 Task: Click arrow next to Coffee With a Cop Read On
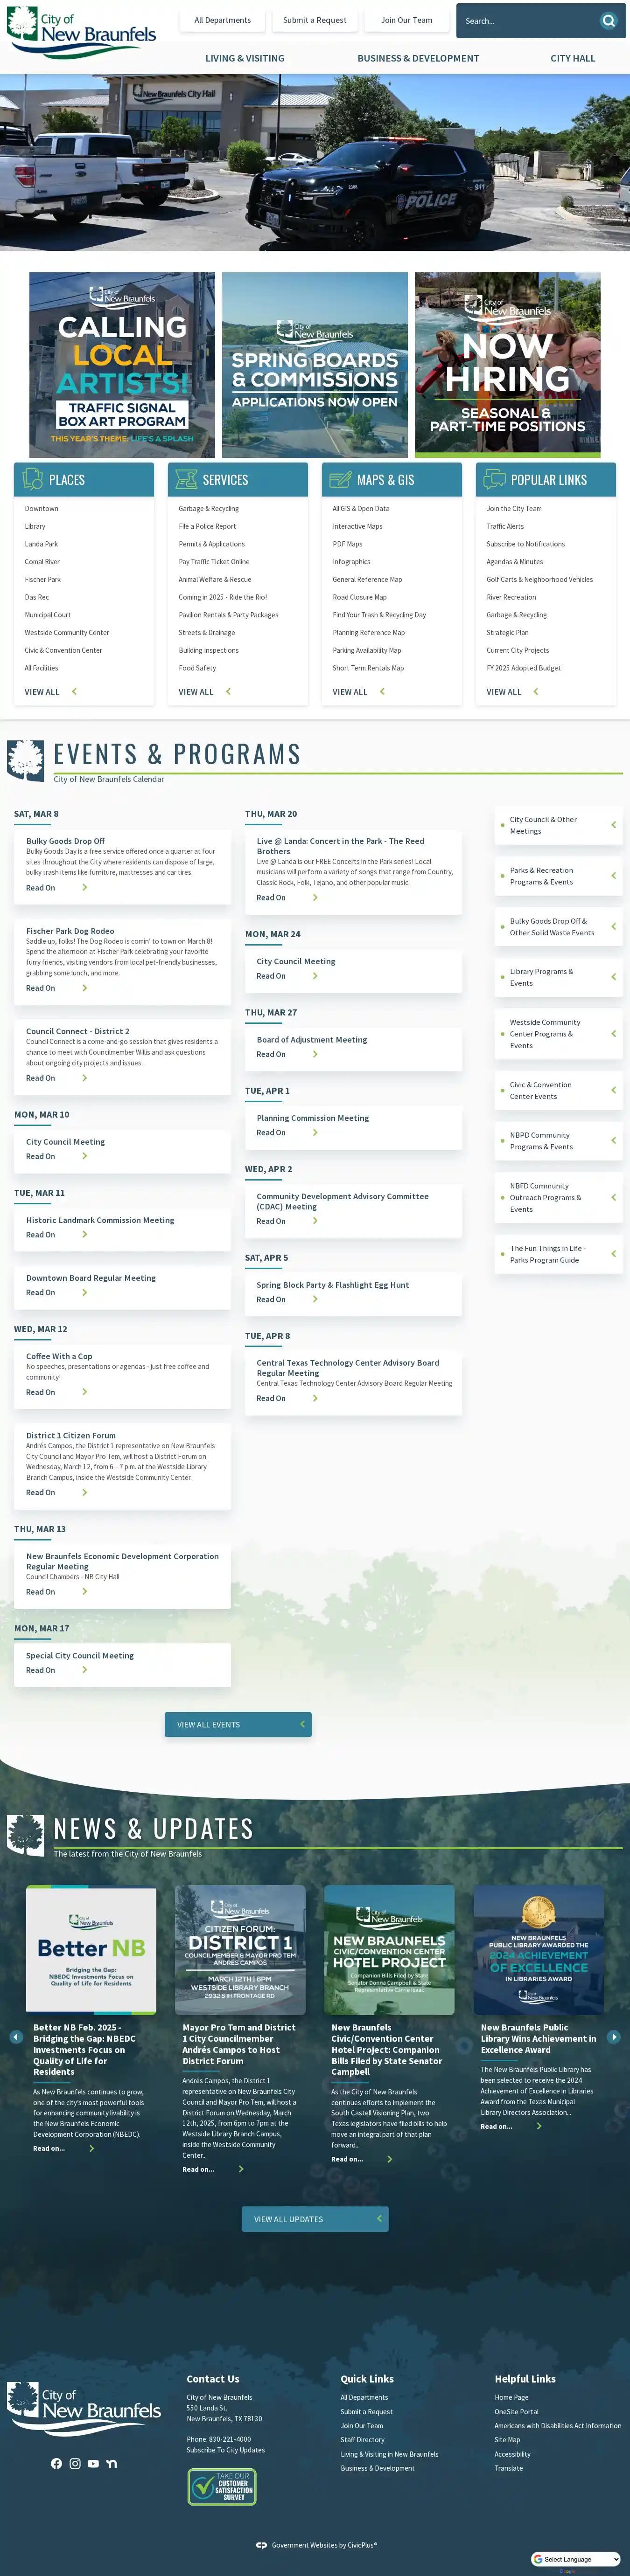pyautogui.click(x=84, y=1392)
